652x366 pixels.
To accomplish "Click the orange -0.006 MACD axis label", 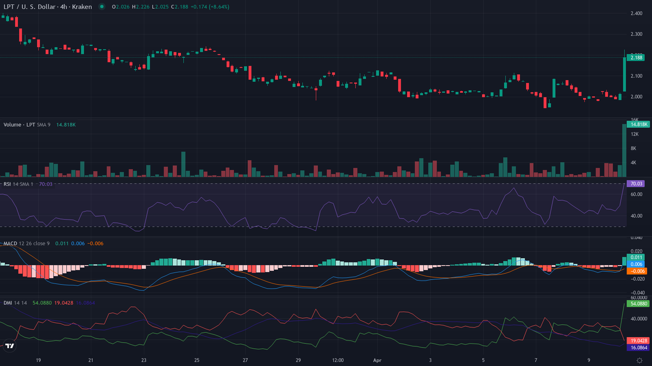I will (636, 271).
